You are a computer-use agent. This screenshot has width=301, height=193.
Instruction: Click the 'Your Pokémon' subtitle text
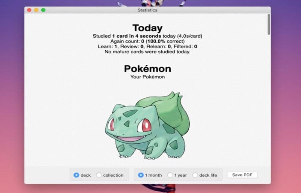click(147, 77)
